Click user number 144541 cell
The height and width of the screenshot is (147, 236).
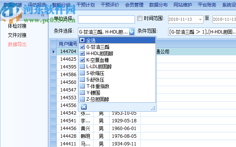pyautogui.click(x=68, y=121)
